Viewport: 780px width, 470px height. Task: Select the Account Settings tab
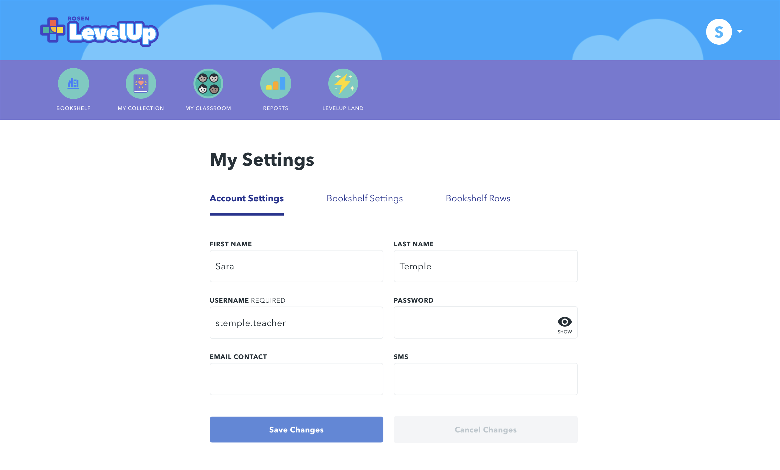[x=247, y=198]
